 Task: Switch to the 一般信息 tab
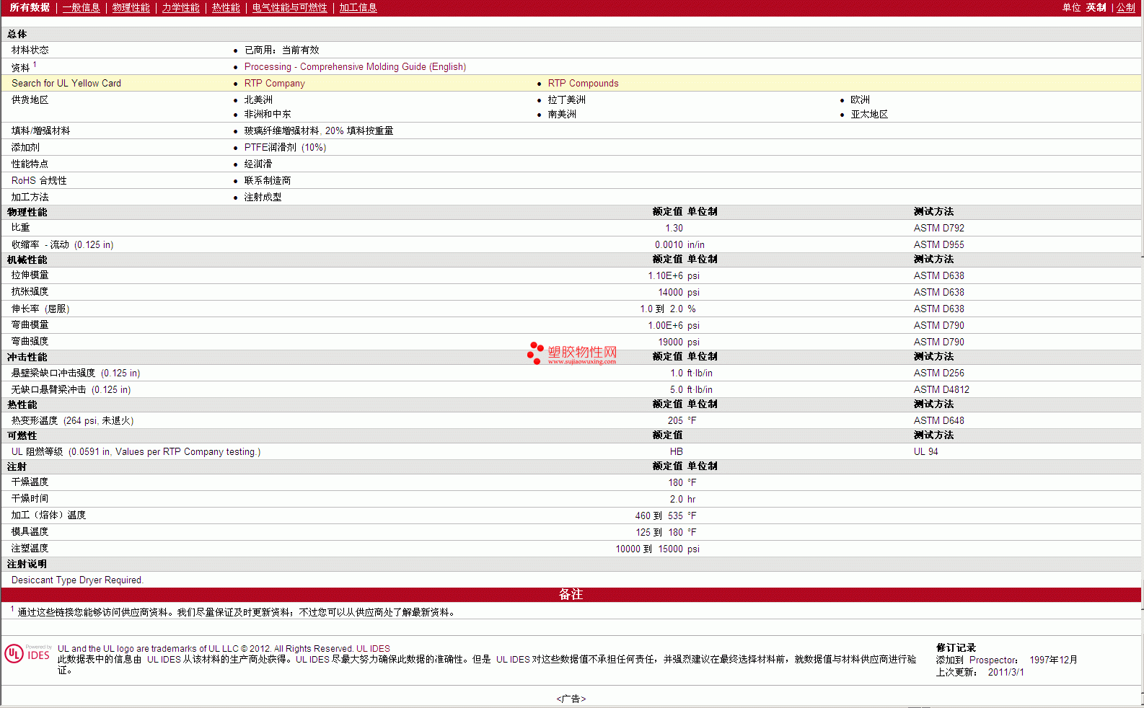[x=81, y=7]
